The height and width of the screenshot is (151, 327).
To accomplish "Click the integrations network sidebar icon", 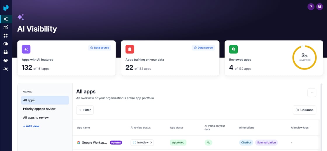I will 6,69.
